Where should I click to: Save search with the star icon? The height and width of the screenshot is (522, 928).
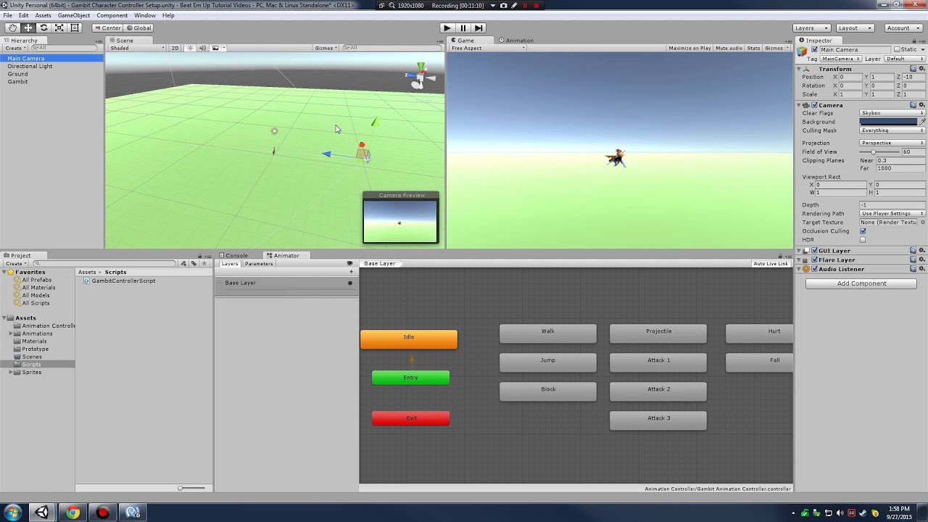(x=204, y=263)
